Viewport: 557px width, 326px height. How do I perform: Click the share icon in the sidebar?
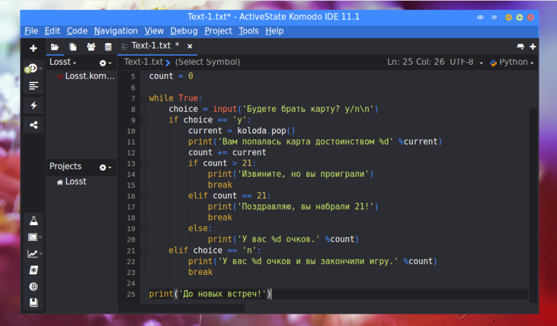pos(33,125)
